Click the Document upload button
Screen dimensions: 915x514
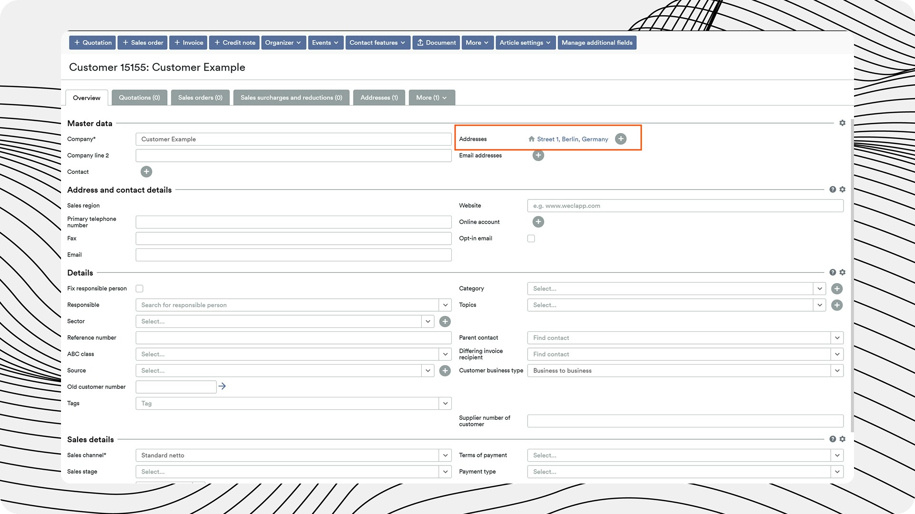(x=436, y=43)
